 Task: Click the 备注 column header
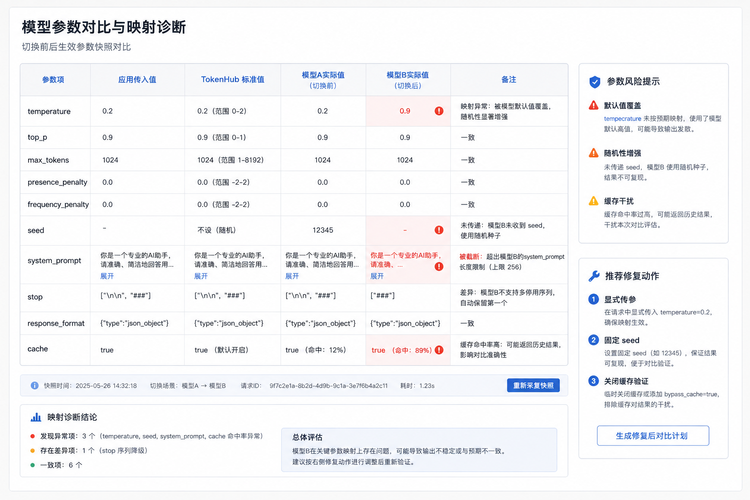(x=509, y=80)
